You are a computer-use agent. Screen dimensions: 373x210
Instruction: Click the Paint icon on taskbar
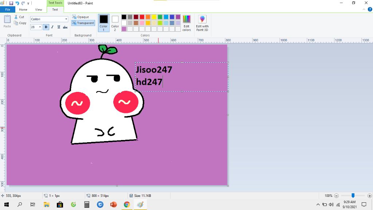(x=140, y=205)
